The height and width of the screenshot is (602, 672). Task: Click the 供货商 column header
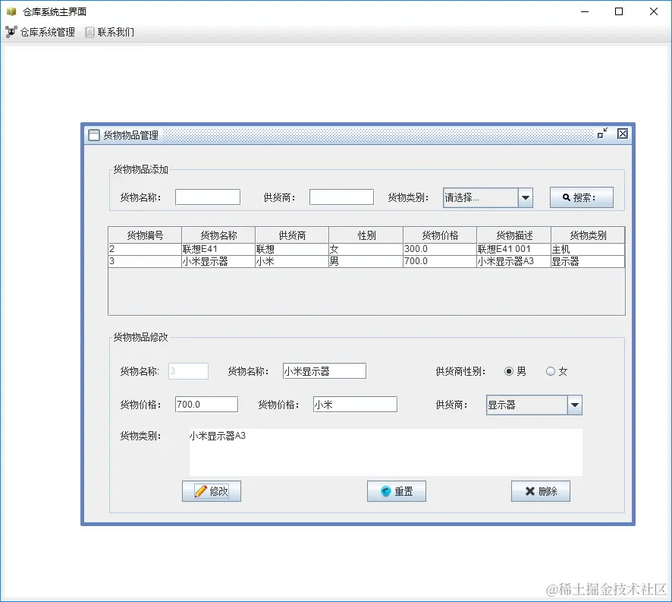292,235
